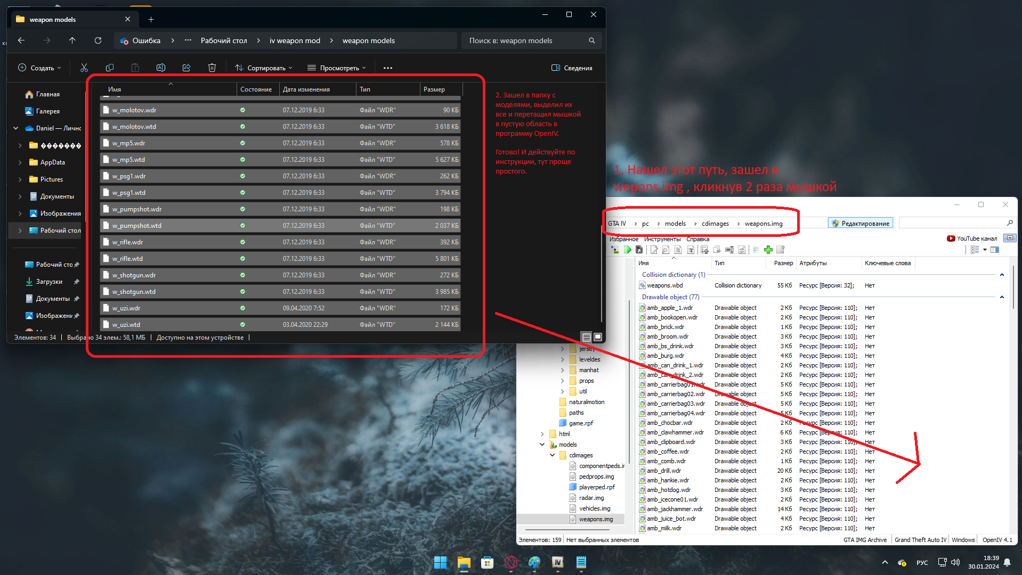Click the OpenIV search magnifier icon
The height and width of the screenshot is (575, 1022).
[1010, 223]
